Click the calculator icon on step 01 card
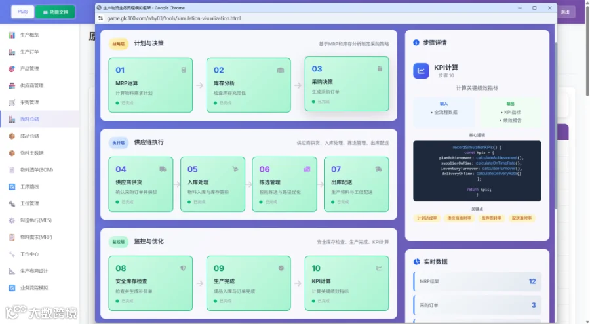This screenshot has width=590, height=324. point(184,70)
